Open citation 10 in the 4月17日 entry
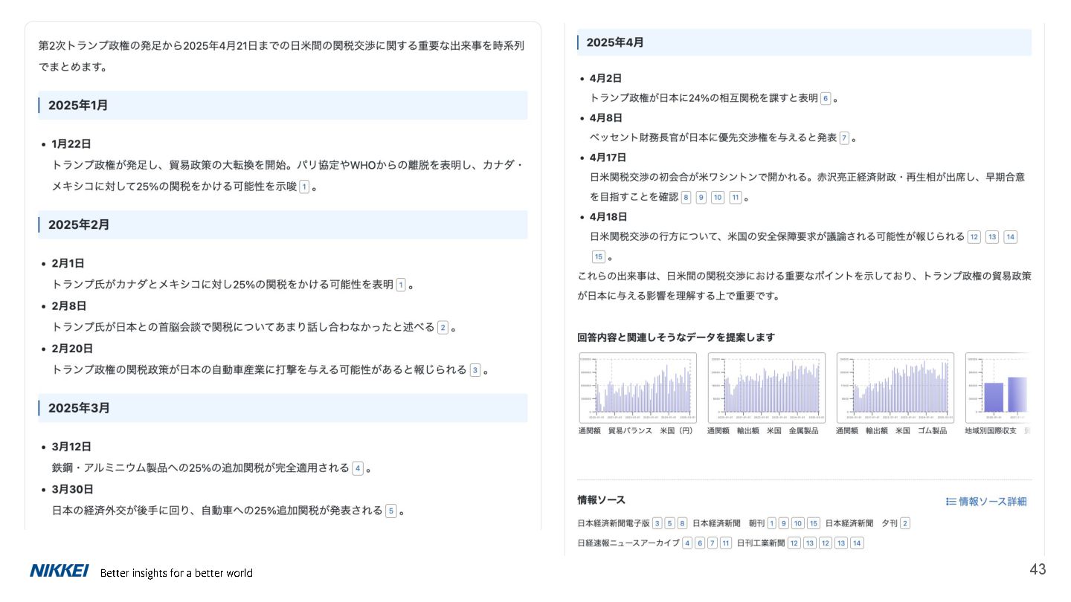1071x602 pixels. (718, 197)
